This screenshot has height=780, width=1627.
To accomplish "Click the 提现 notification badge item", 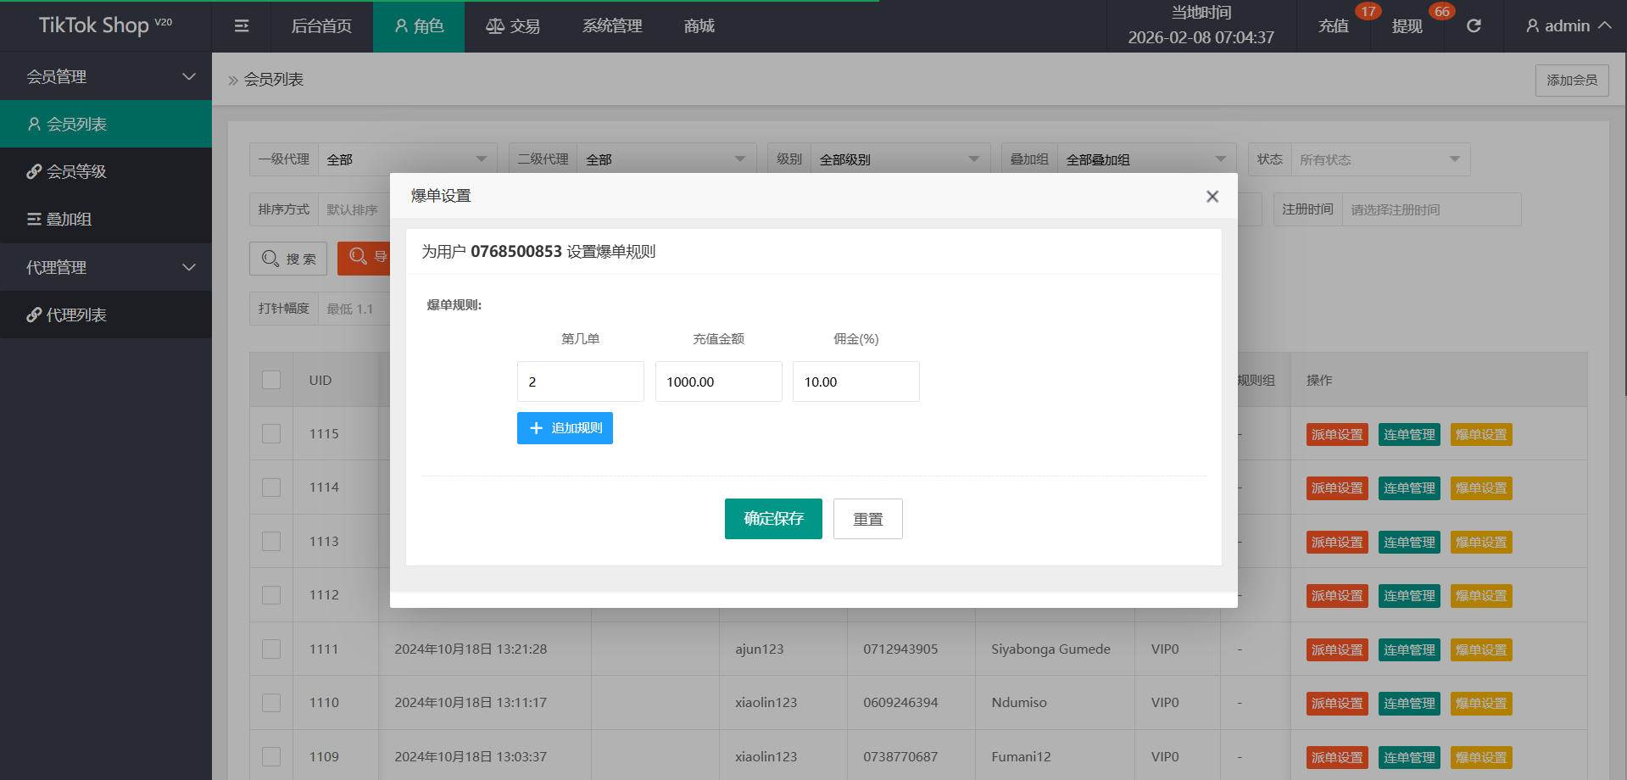I will point(1407,26).
